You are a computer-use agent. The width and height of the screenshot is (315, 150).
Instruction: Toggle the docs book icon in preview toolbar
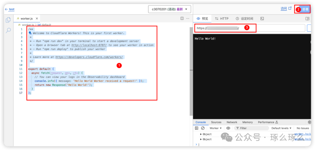pyautogui.click(x=307, y=19)
